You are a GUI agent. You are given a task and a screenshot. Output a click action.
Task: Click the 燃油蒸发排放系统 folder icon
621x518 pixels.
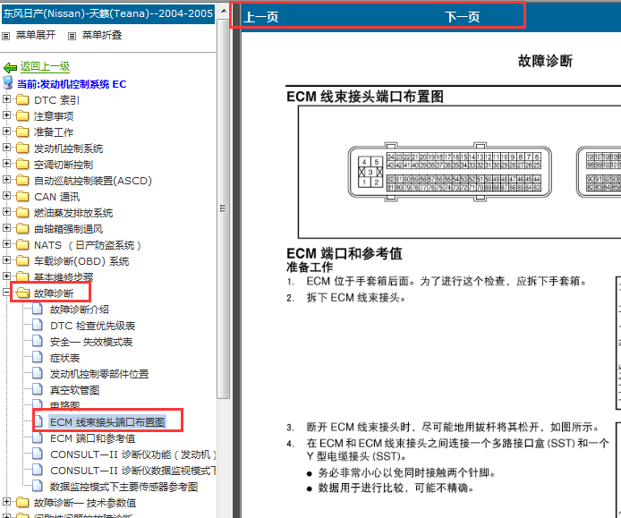[x=22, y=213]
